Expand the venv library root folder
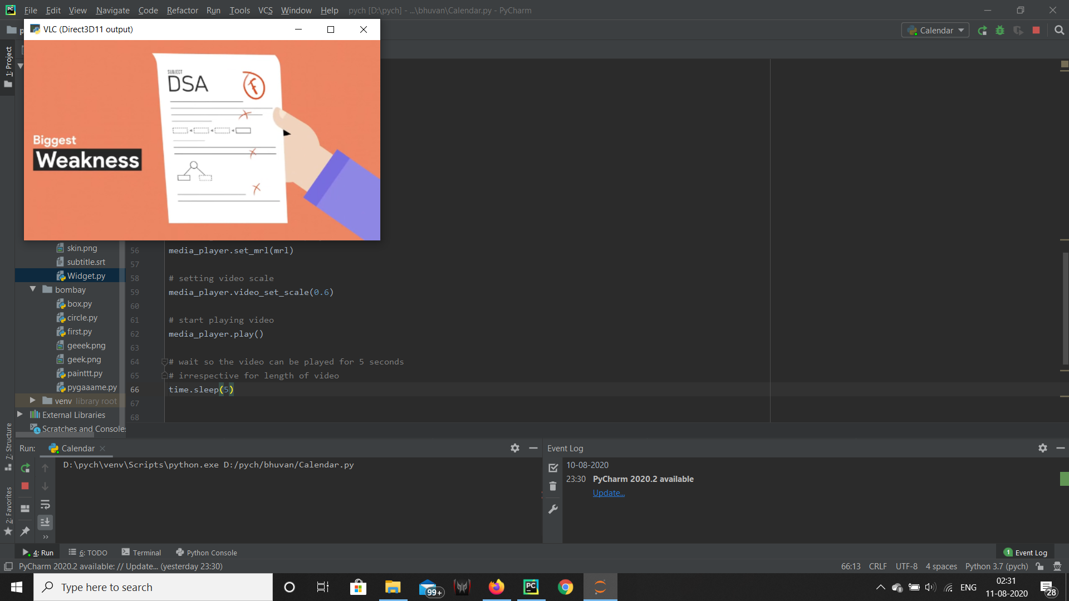Viewport: 1069px width, 601px height. 33,401
